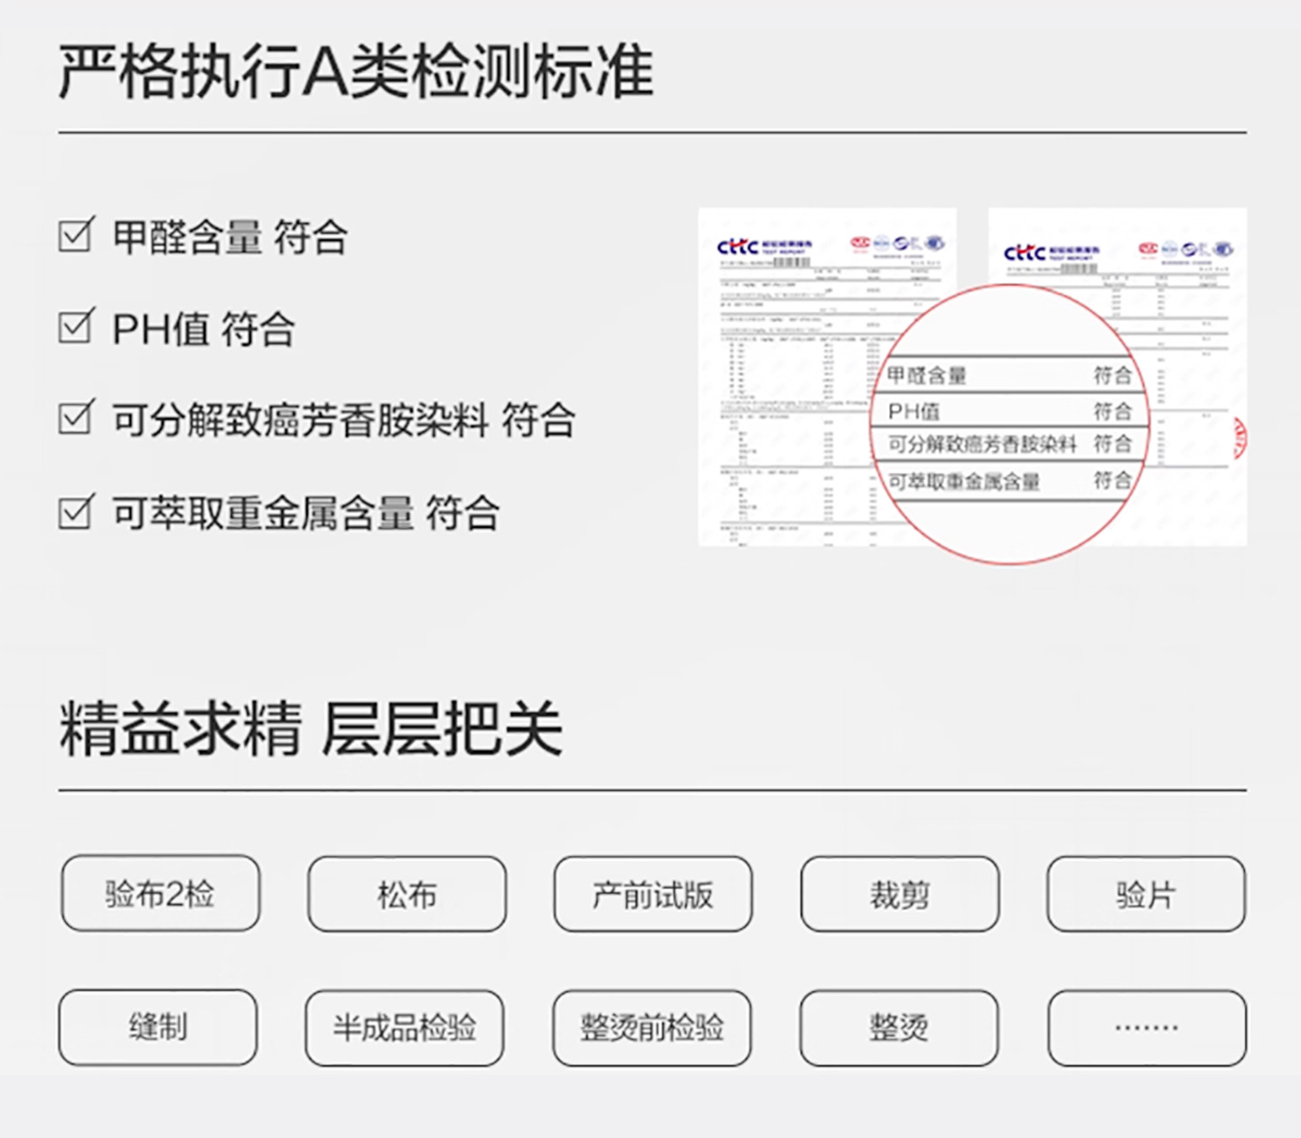Toggle the 可萃取重金属含量 checkbox

[76, 512]
